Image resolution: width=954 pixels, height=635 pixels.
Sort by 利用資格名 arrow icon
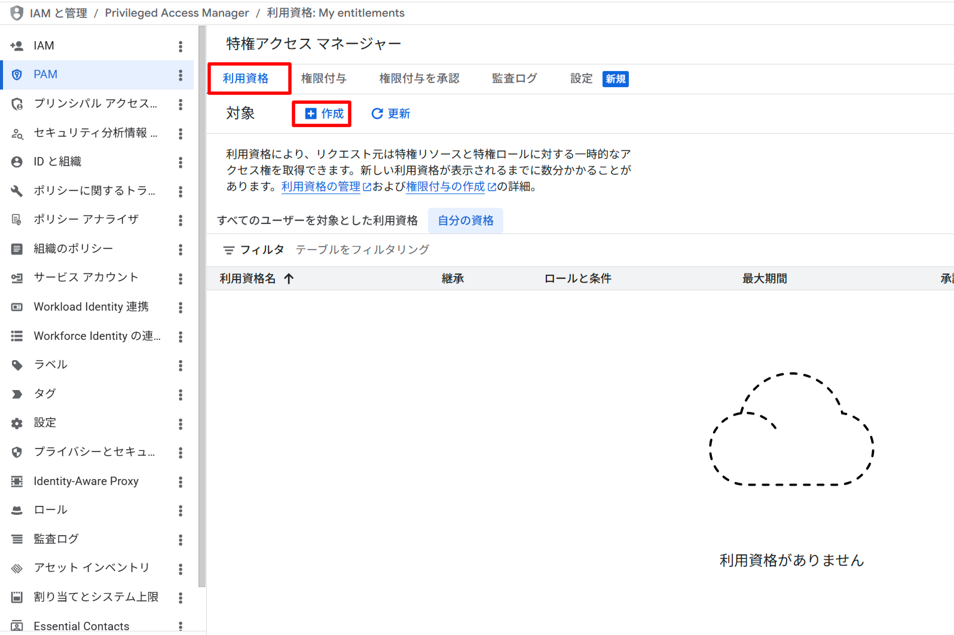coord(289,278)
